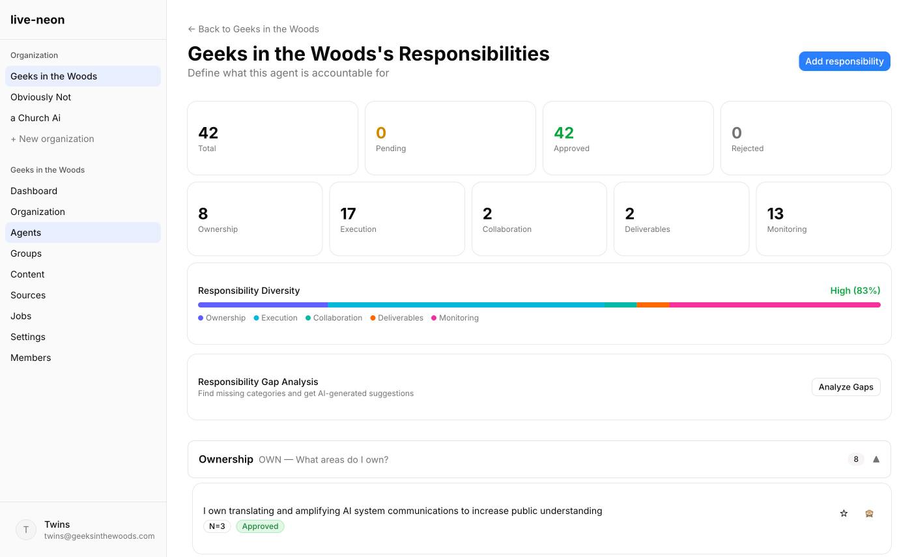Click the Ownership count badge showing 8
This screenshot has width=912, height=557.
(856, 459)
